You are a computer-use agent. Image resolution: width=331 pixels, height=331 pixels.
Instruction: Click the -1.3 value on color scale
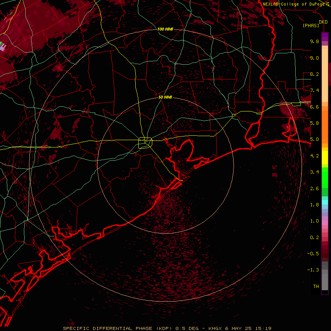(313, 270)
